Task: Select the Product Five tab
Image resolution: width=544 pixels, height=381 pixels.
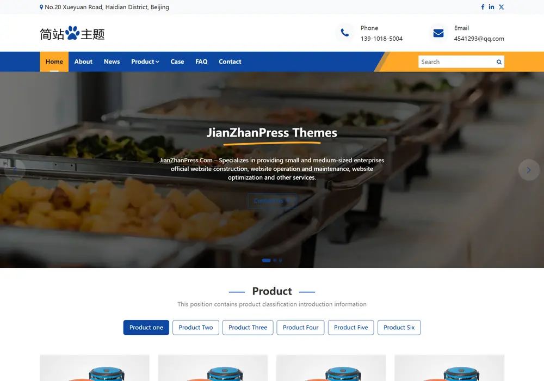Action: (x=351, y=328)
